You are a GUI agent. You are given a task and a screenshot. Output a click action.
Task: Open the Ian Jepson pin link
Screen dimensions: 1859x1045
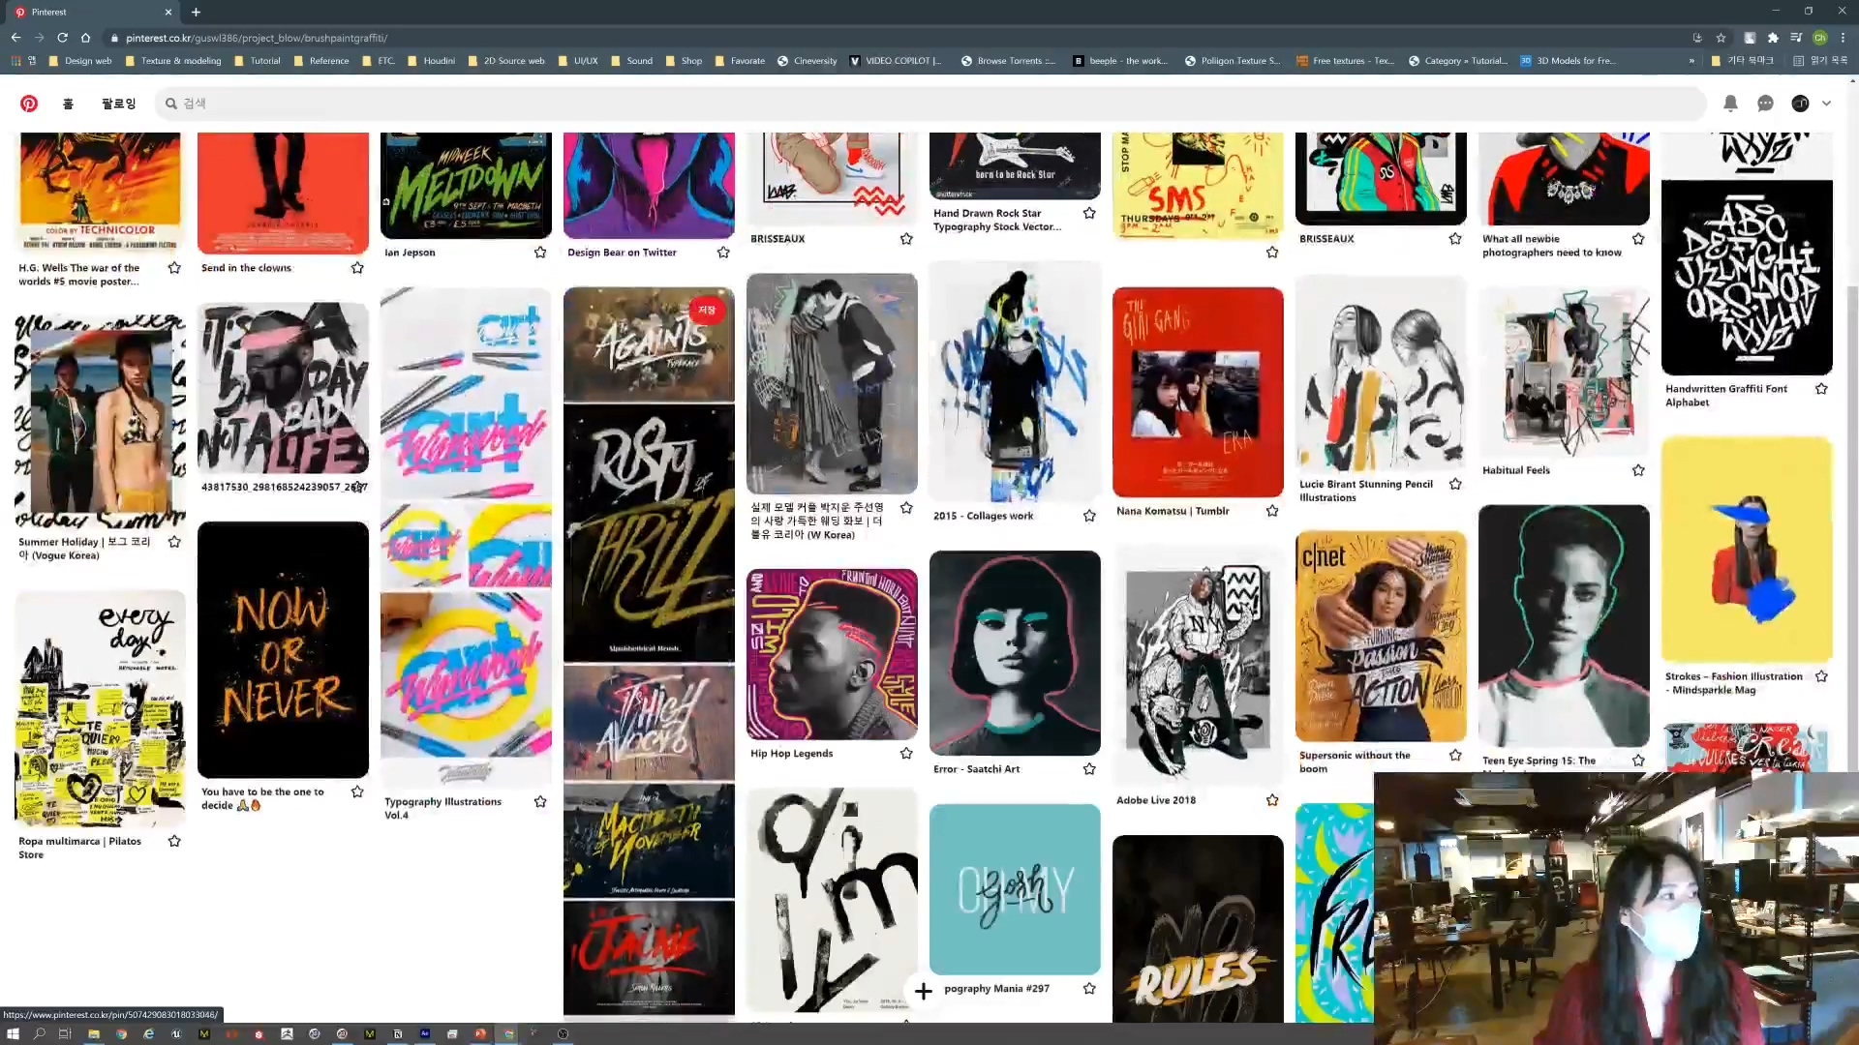point(411,253)
